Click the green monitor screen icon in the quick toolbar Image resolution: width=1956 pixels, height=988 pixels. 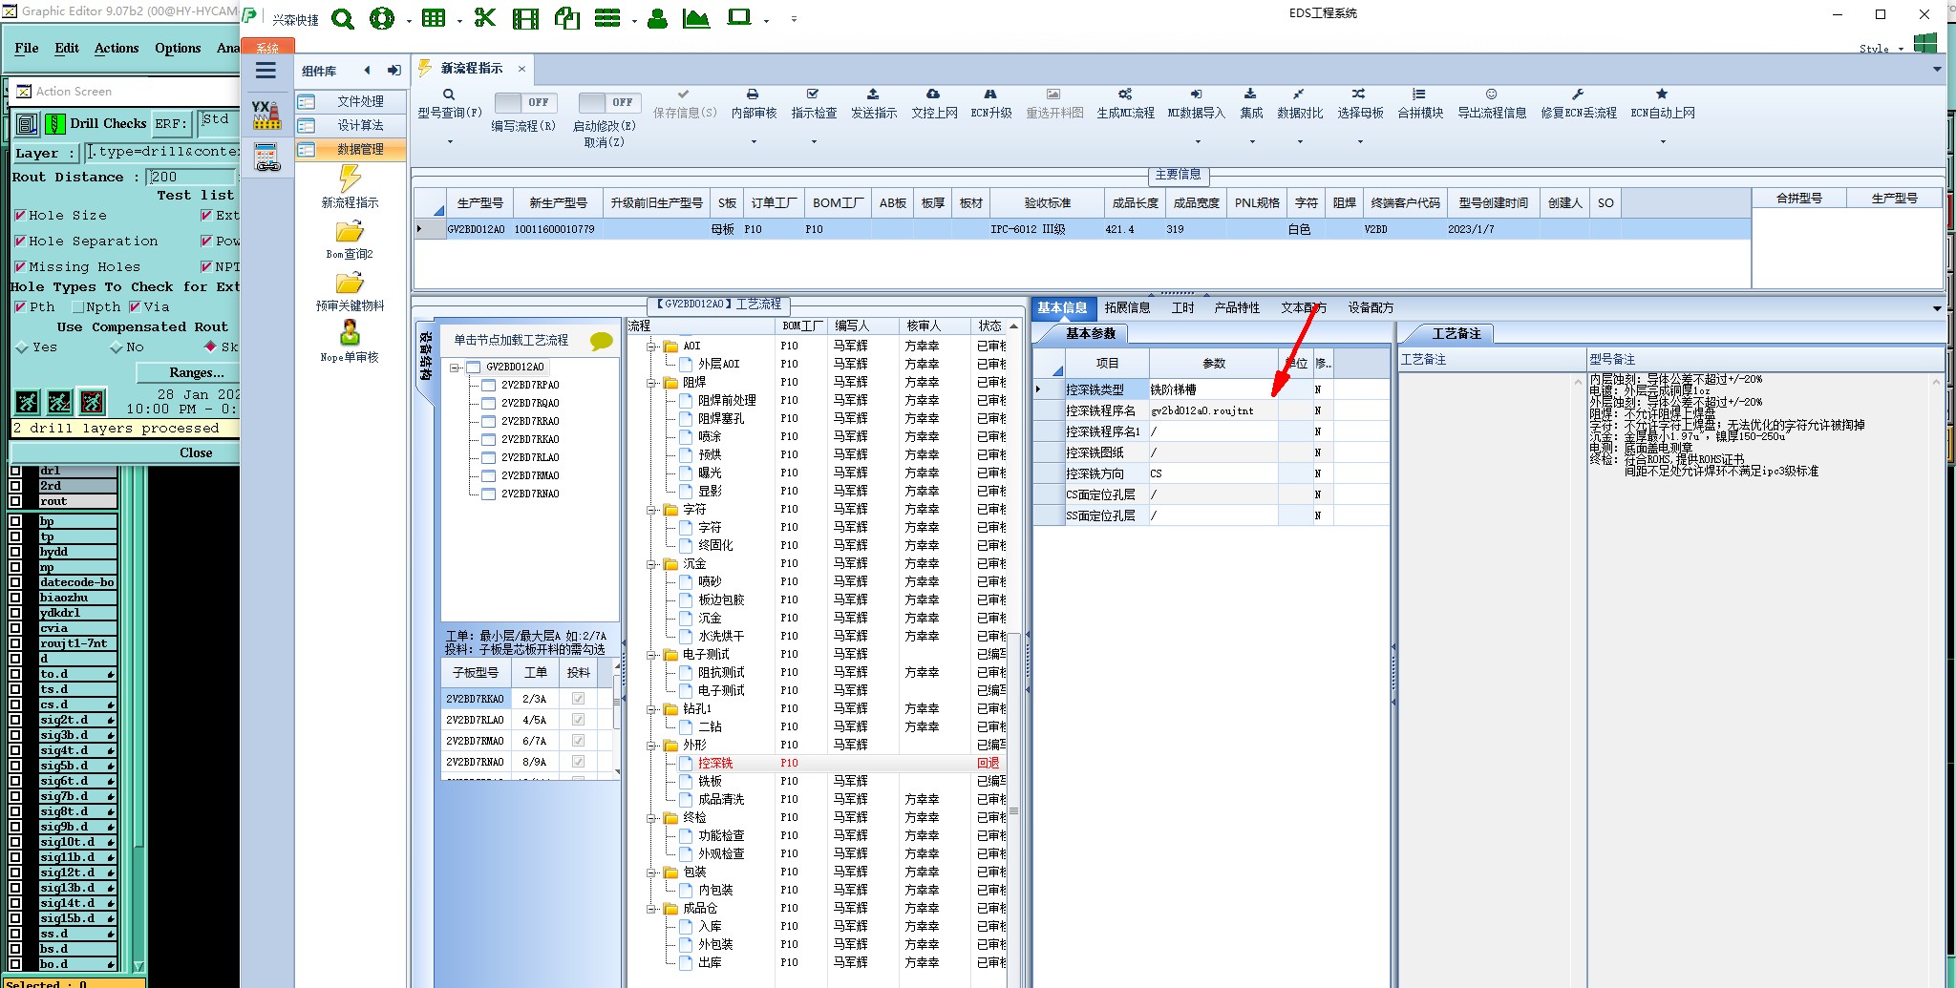[739, 18]
